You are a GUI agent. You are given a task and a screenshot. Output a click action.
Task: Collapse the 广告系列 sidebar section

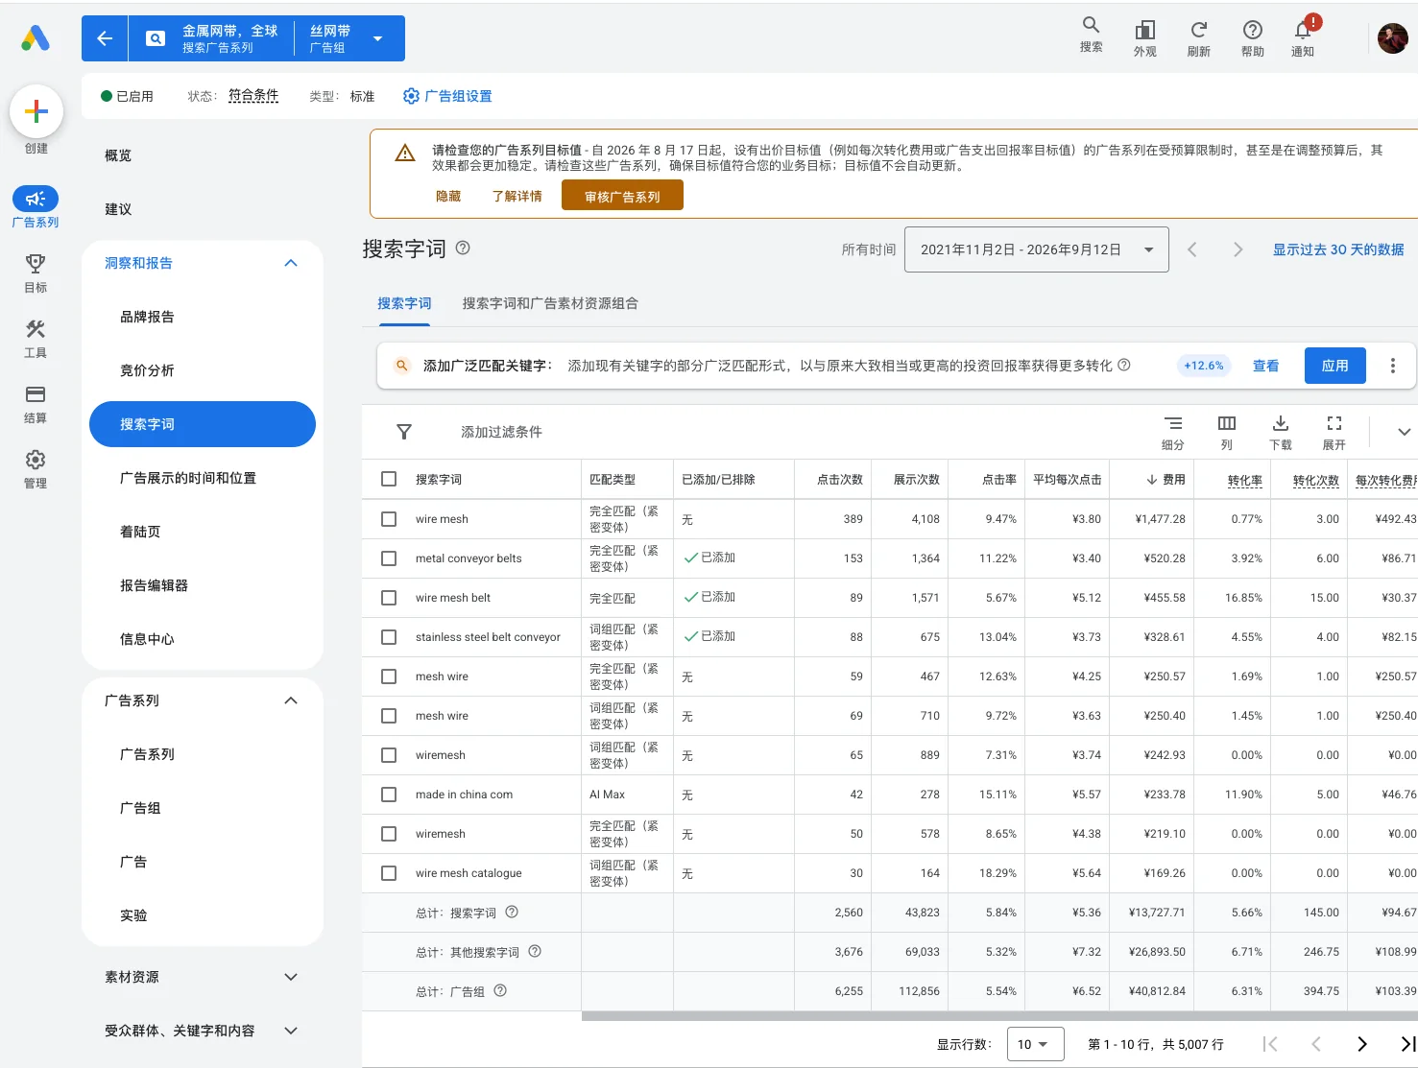[x=291, y=700]
